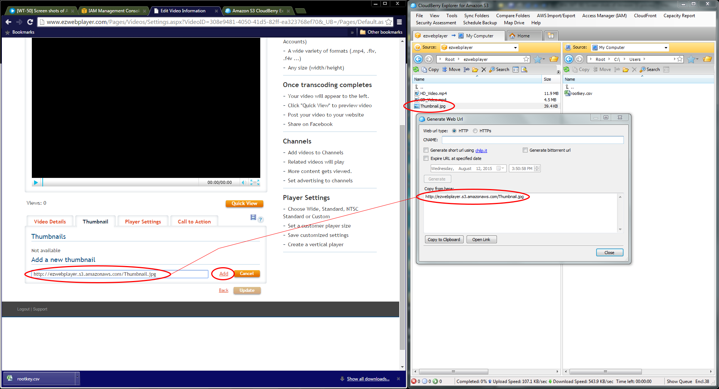This screenshot has width=719, height=389.
Task: Open the Tools menu in CloudBerry
Action: pyautogui.click(x=452, y=16)
